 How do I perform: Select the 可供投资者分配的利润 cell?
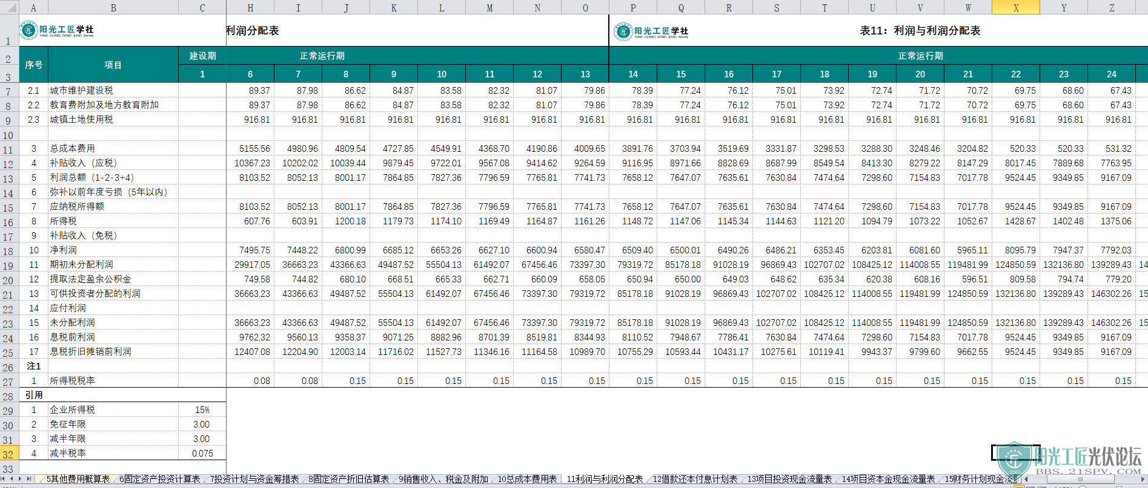point(113,294)
